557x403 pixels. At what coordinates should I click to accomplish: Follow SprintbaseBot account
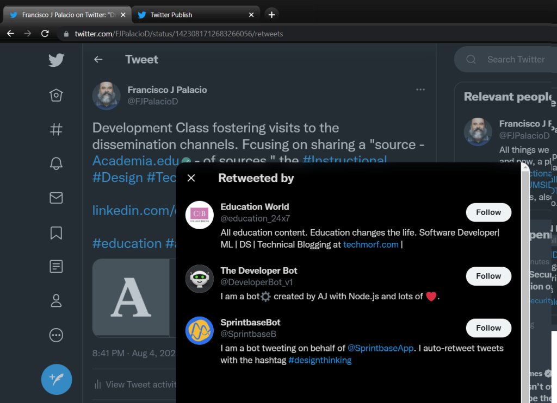[488, 328]
